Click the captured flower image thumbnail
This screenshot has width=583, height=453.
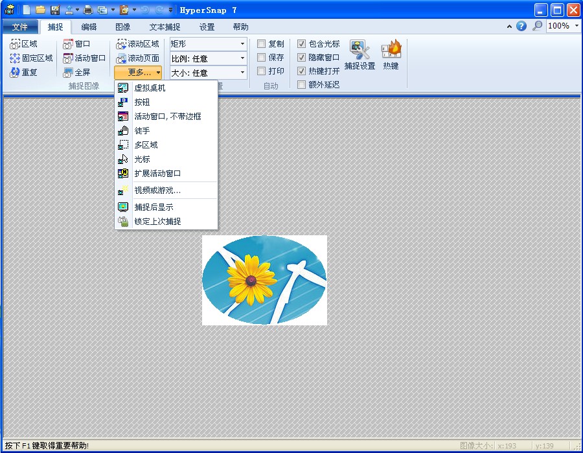point(264,280)
